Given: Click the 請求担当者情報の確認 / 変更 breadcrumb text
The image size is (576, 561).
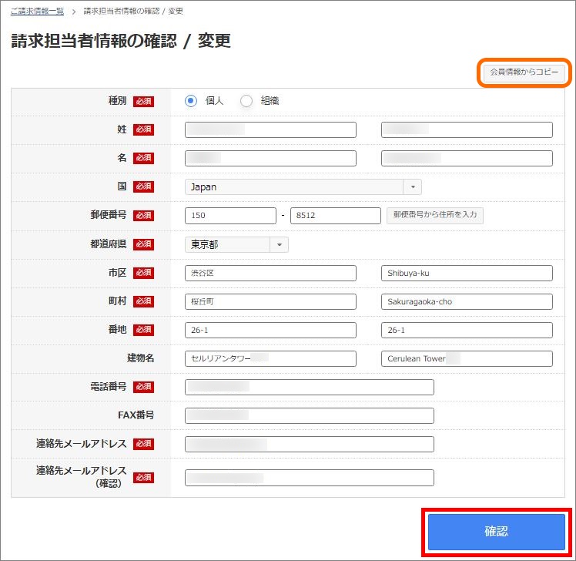Looking at the screenshot, I should tap(133, 11).
